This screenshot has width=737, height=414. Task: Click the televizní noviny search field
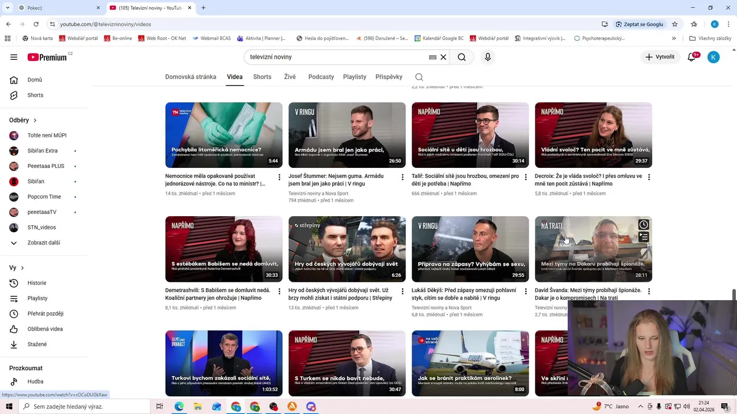coord(337,57)
